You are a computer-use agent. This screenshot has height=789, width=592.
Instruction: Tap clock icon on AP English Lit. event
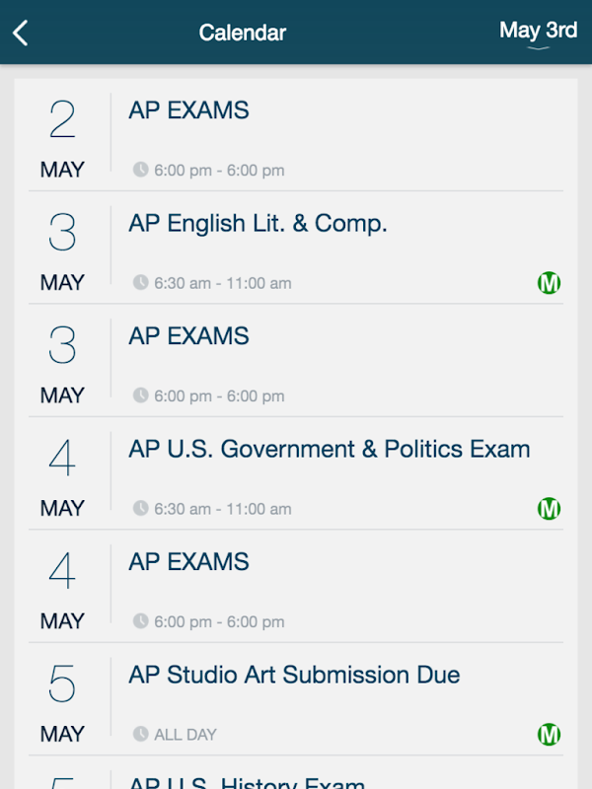tap(141, 283)
